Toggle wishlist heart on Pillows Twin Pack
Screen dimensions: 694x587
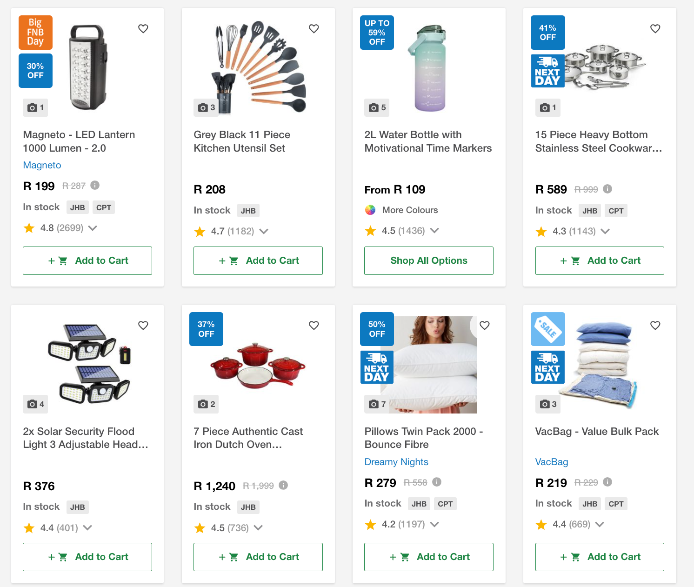pos(485,326)
